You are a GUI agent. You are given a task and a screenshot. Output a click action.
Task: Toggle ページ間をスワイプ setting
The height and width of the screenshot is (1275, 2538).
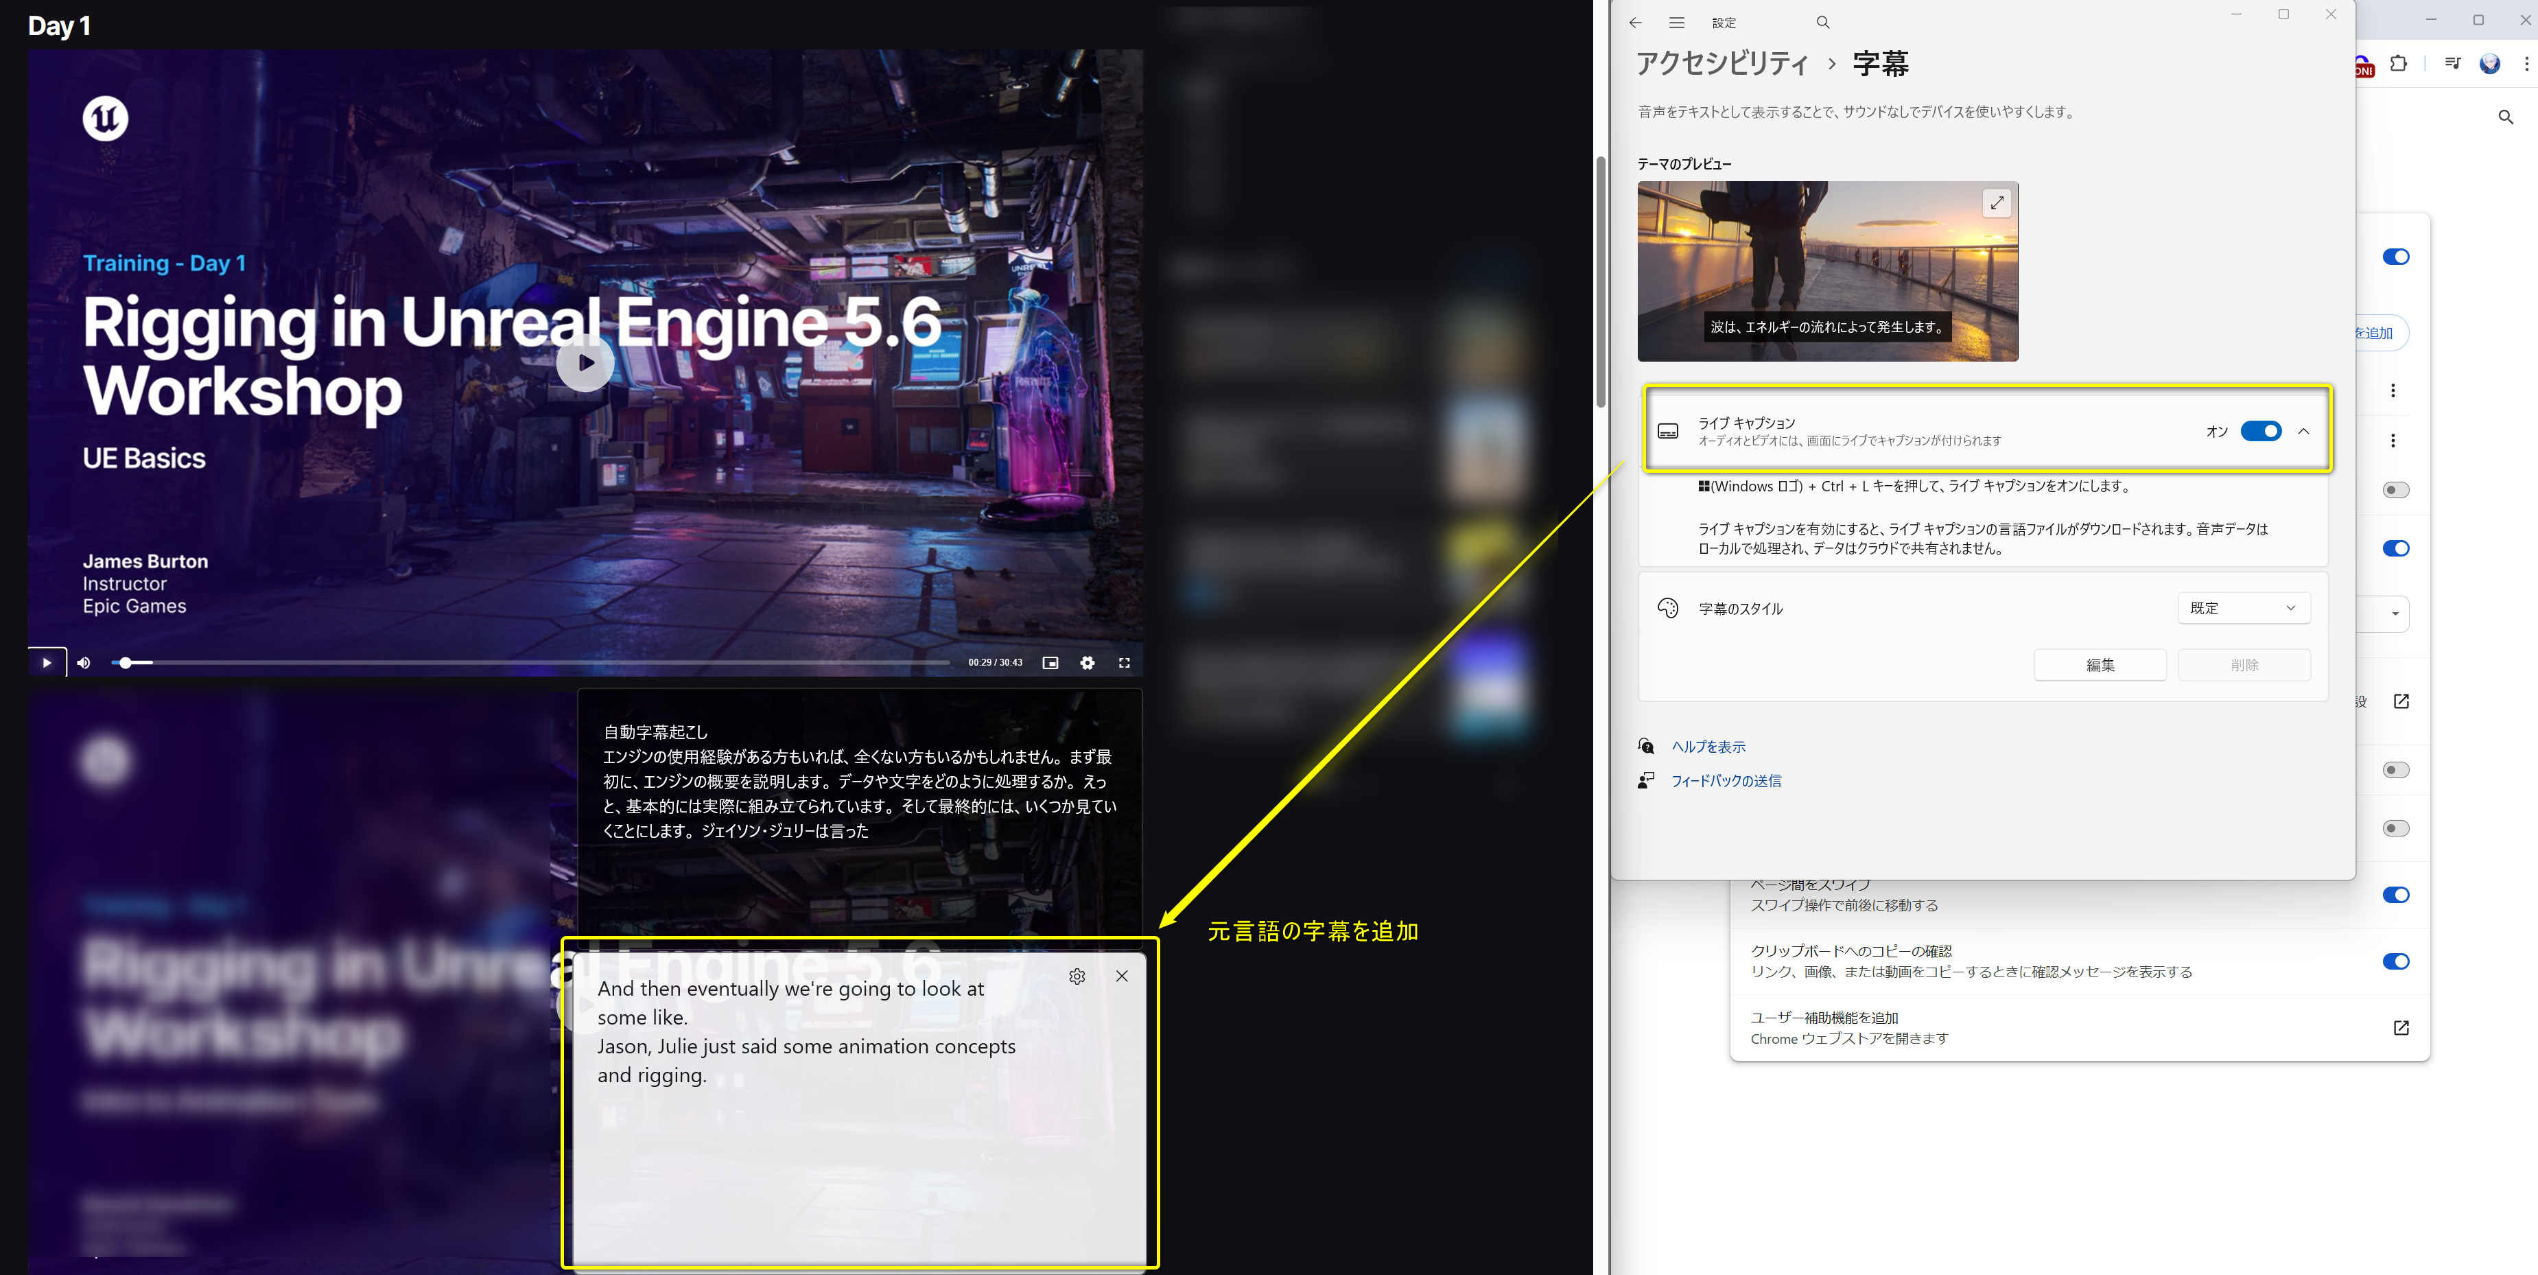[2397, 893]
